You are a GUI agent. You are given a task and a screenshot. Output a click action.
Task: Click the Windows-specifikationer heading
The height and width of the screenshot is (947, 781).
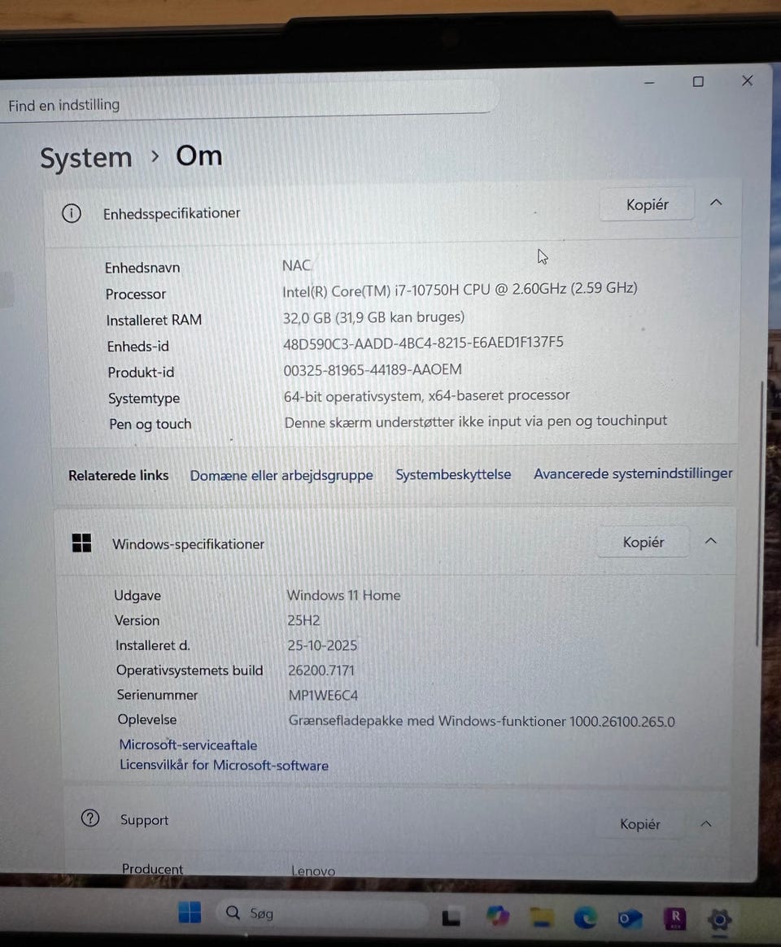click(x=189, y=543)
